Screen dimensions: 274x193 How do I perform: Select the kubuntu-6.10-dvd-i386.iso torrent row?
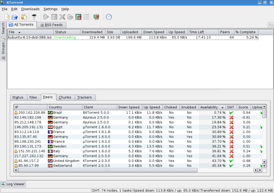tap(133, 38)
